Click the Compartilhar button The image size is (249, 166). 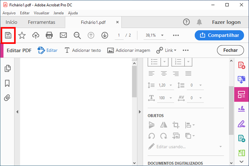tap(219, 35)
